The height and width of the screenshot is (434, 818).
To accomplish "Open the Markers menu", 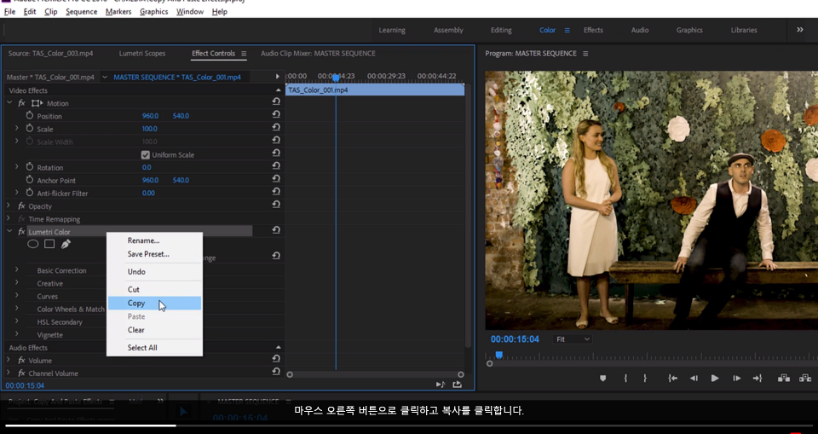I will [x=118, y=11].
